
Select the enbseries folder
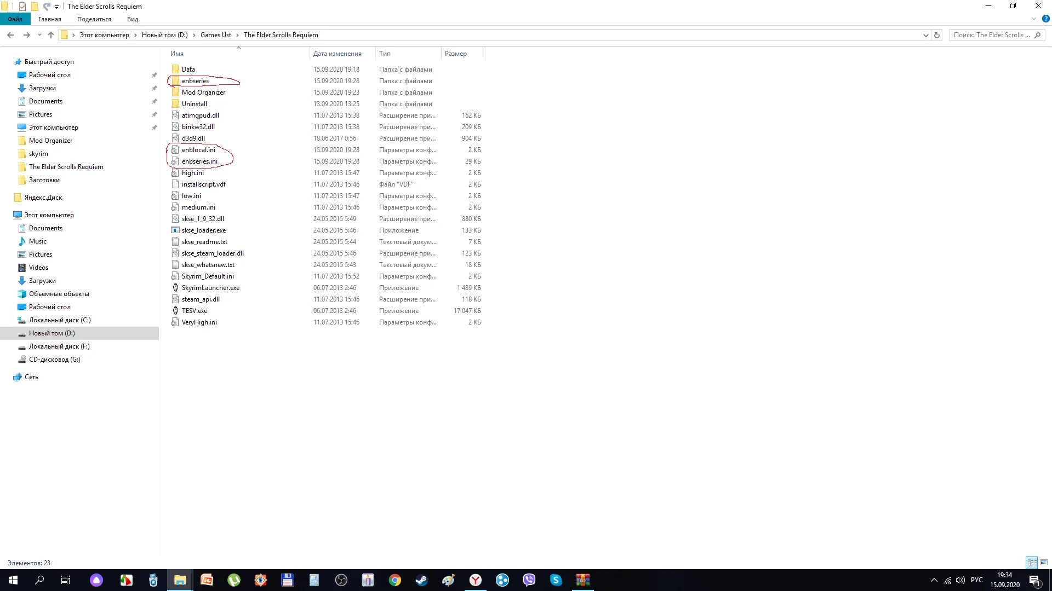[195, 81]
